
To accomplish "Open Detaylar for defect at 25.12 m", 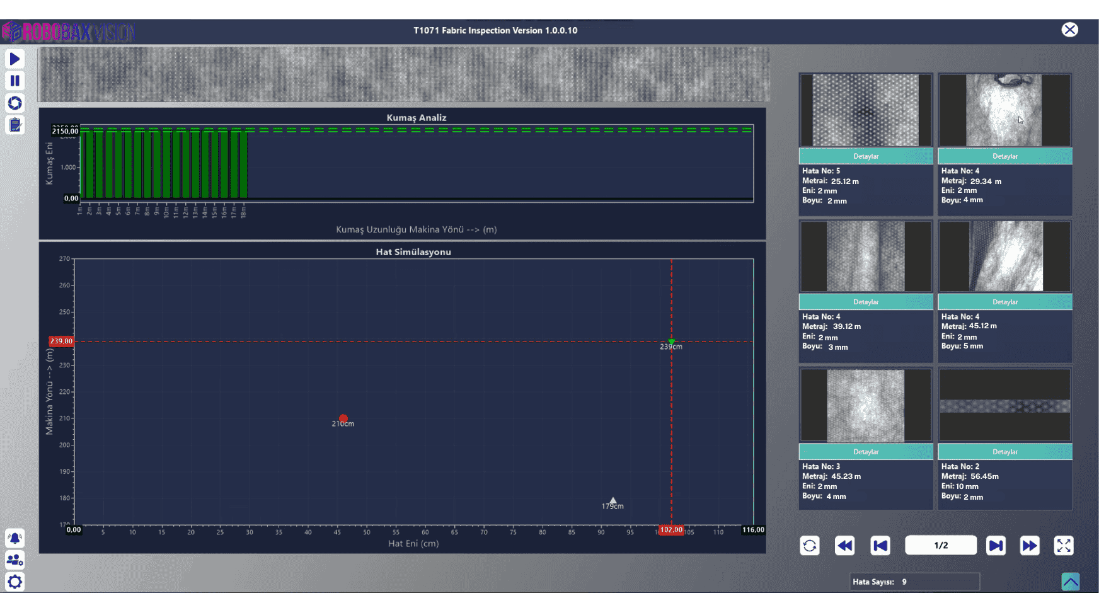I will [x=866, y=156].
